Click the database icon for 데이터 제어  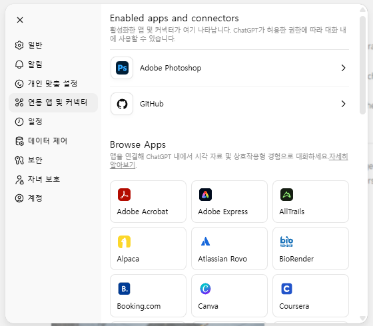pos(19,141)
